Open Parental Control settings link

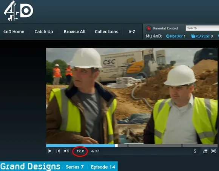tap(165, 28)
